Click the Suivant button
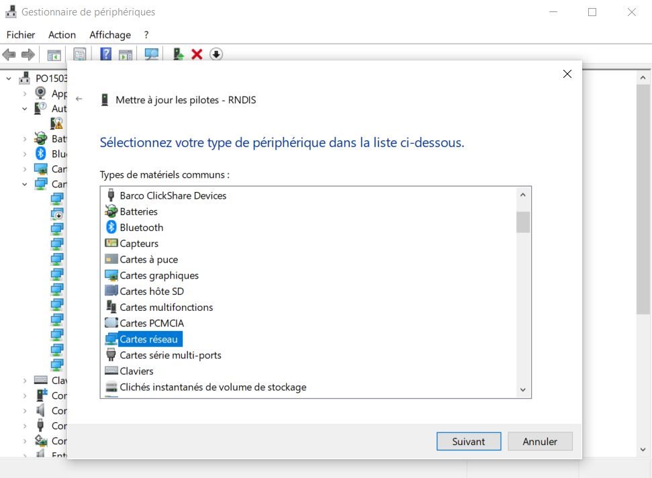Image resolution: width=652 pixels, height=478 pixels. point(469,442)
